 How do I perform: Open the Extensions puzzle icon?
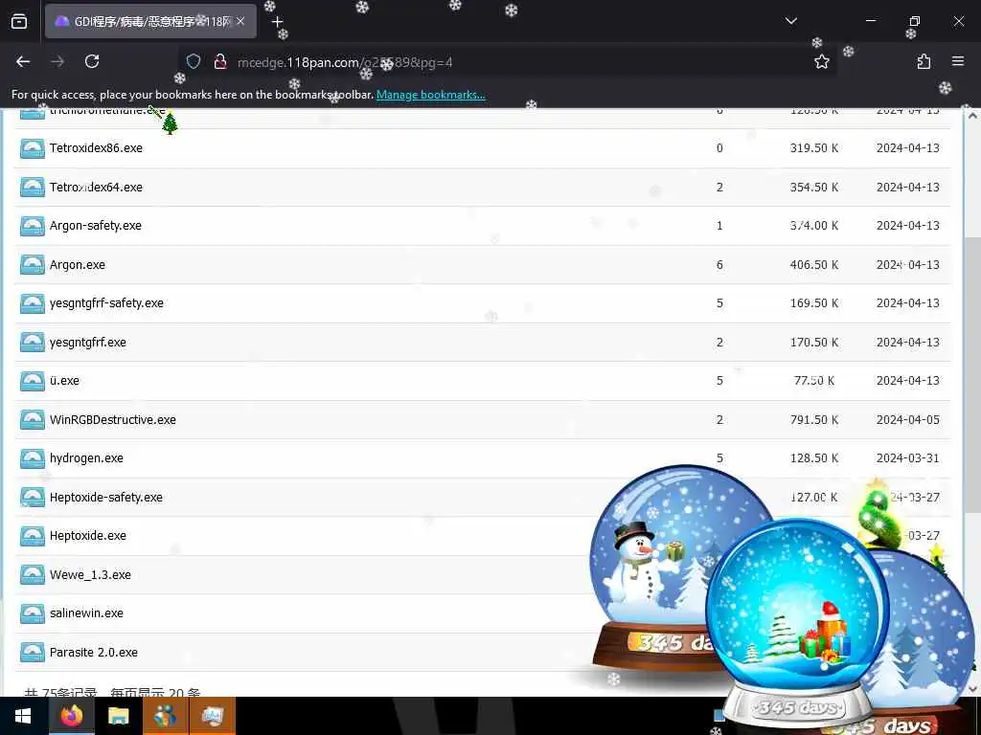924,61
